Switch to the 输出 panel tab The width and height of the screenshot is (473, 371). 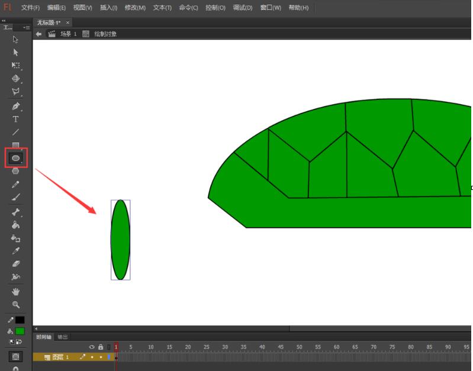[62, 337]
